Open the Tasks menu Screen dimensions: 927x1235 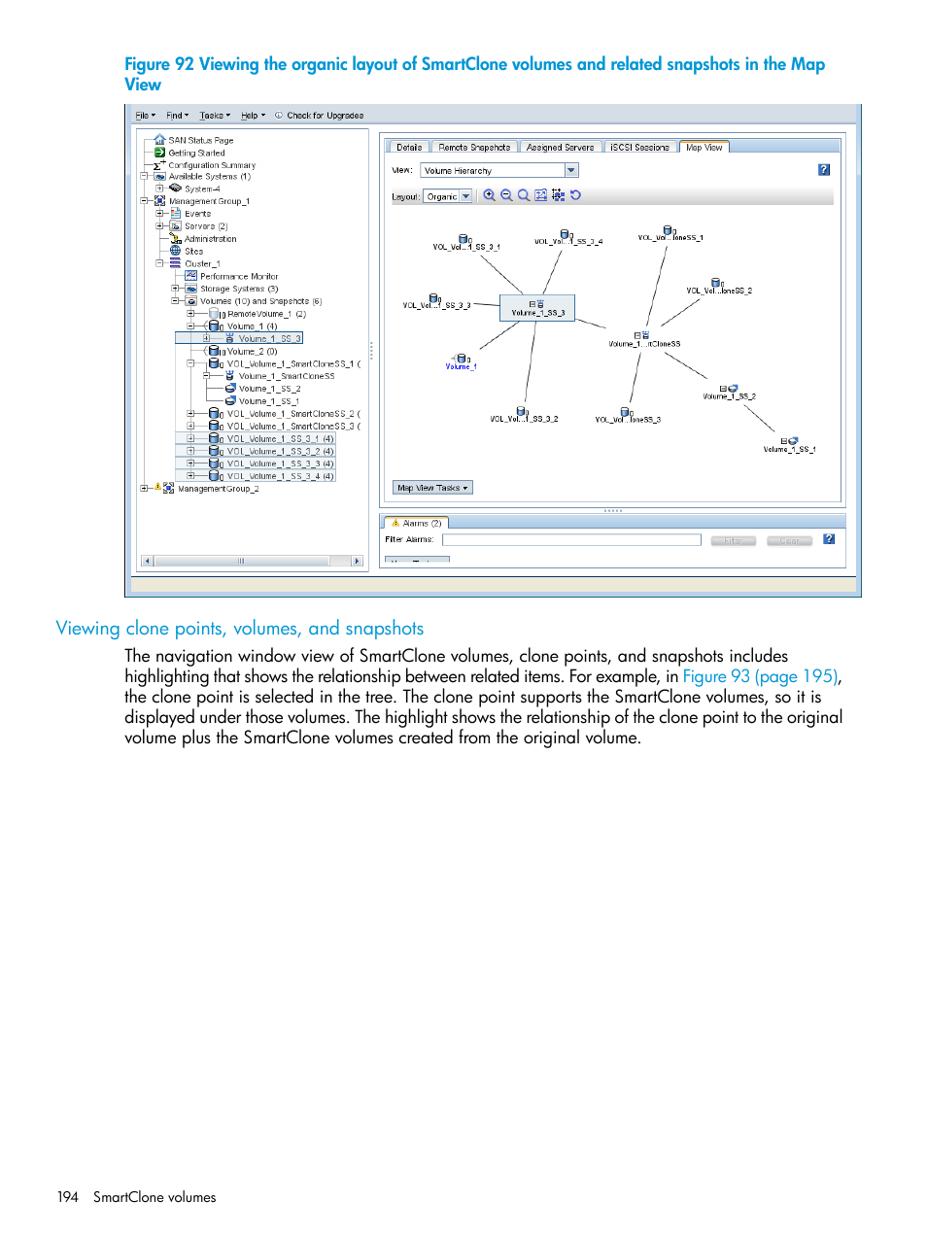tap(215, 115)
